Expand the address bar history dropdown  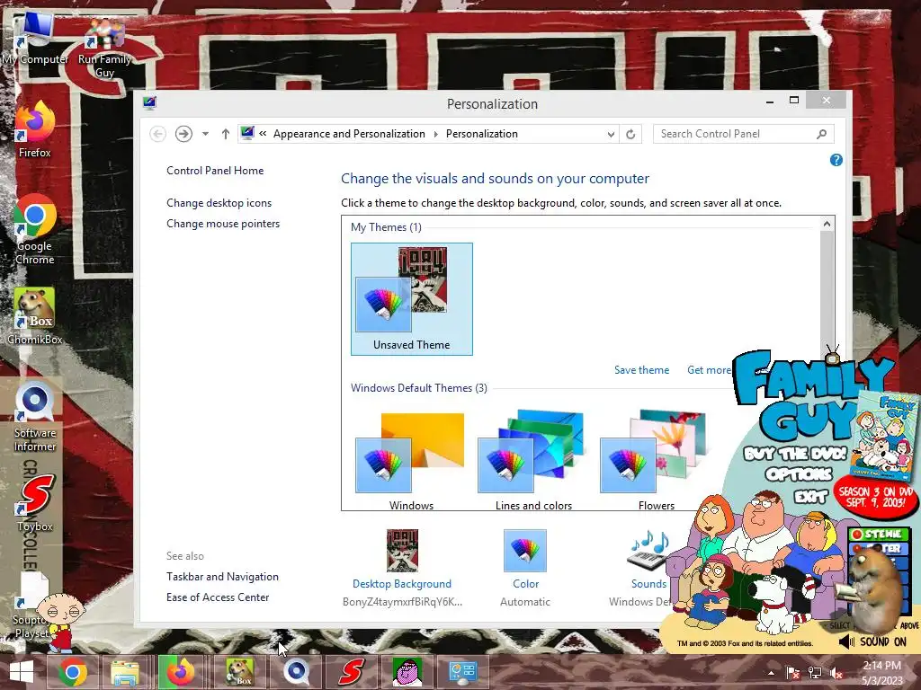point(611,135)
